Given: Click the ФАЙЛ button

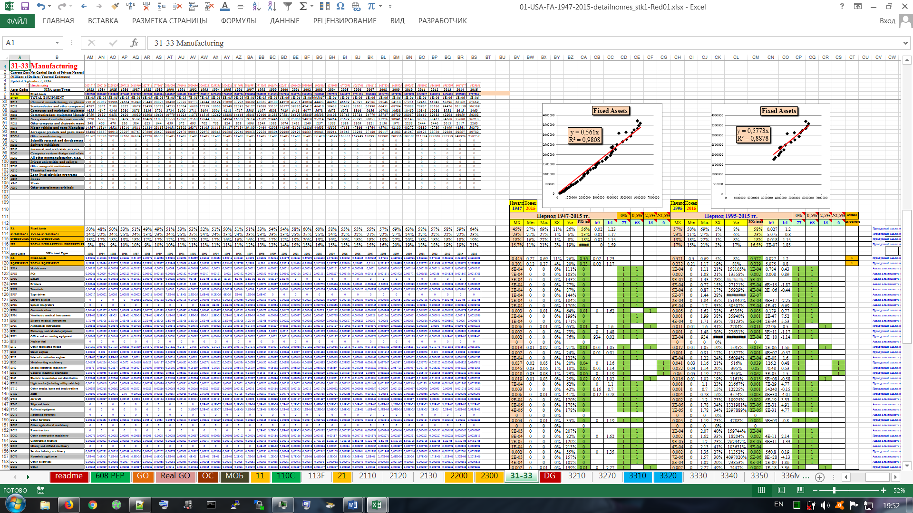Looking at the screenshot, I should coord(17,21).
